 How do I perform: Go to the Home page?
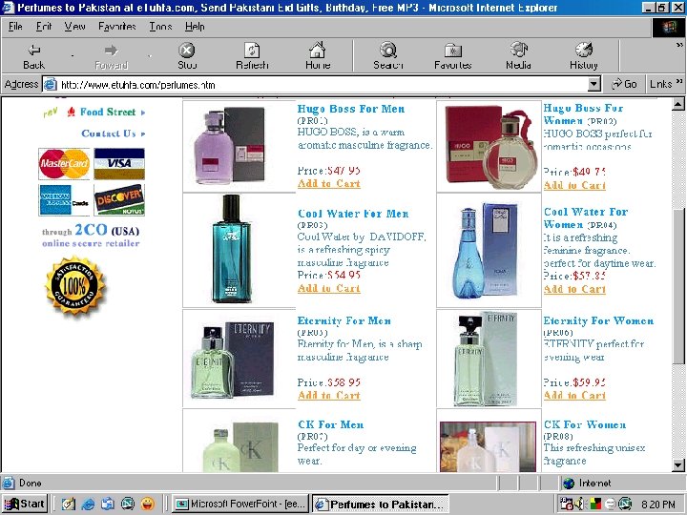(x=318, y=56)
